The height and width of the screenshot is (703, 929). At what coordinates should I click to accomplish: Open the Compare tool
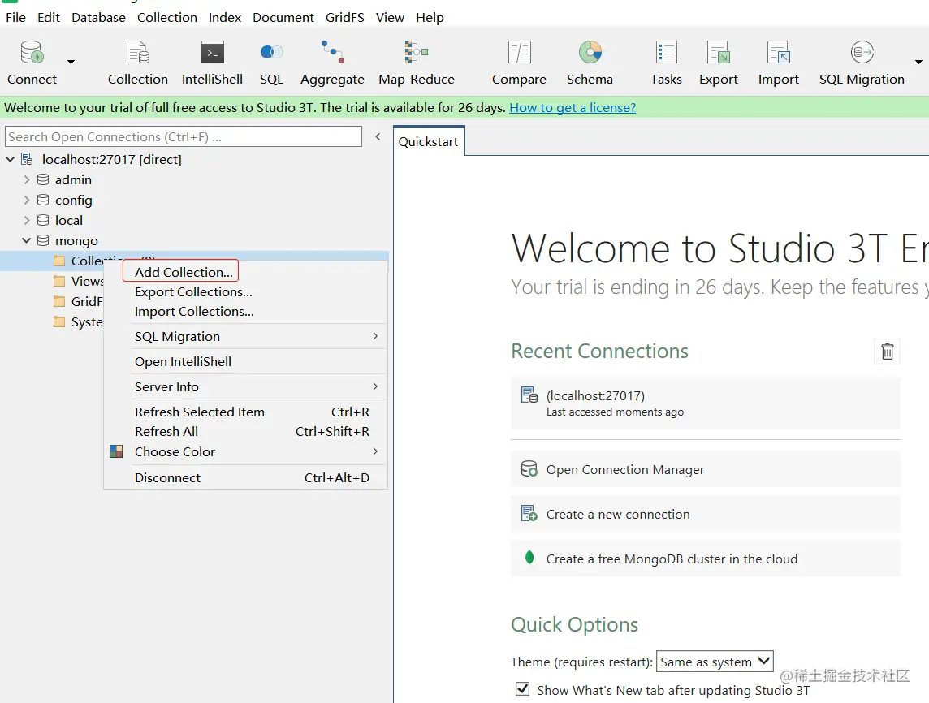tap(519, 63)
